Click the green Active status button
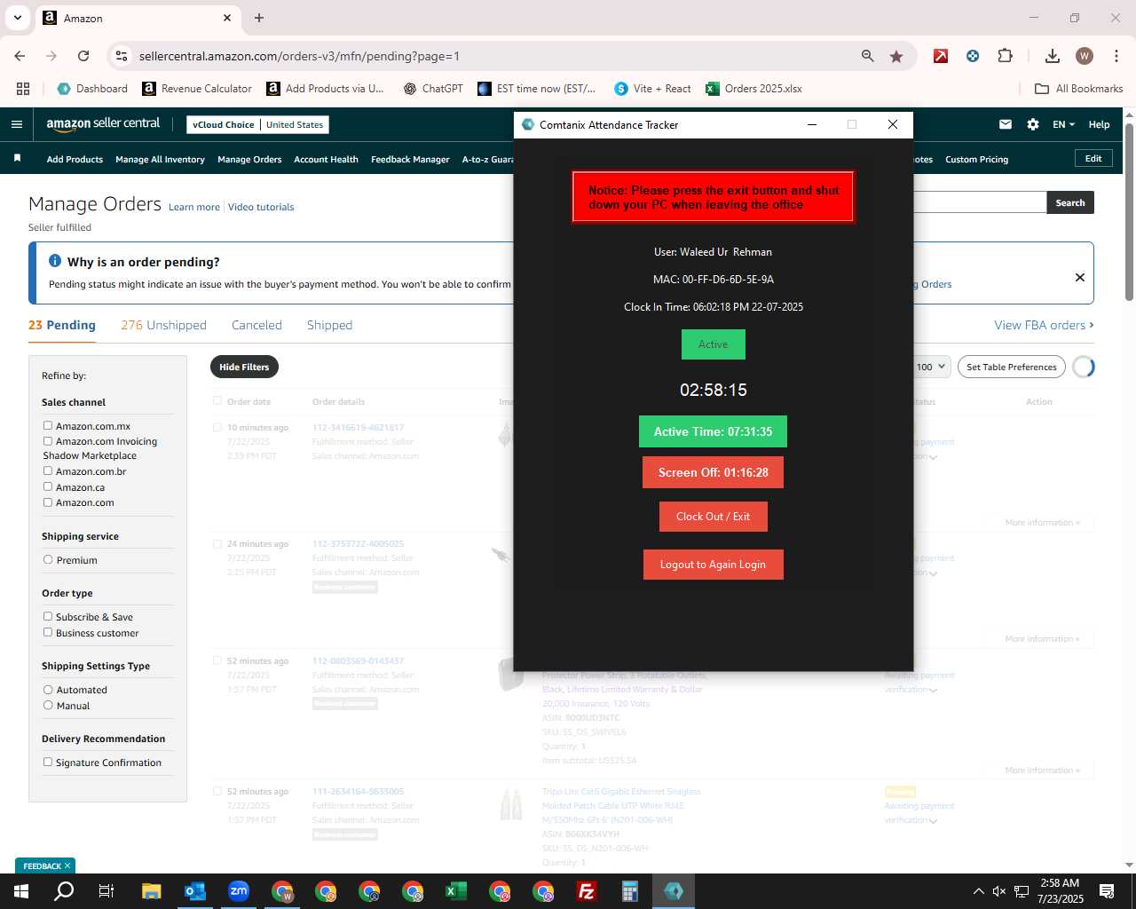 point(713,344)
